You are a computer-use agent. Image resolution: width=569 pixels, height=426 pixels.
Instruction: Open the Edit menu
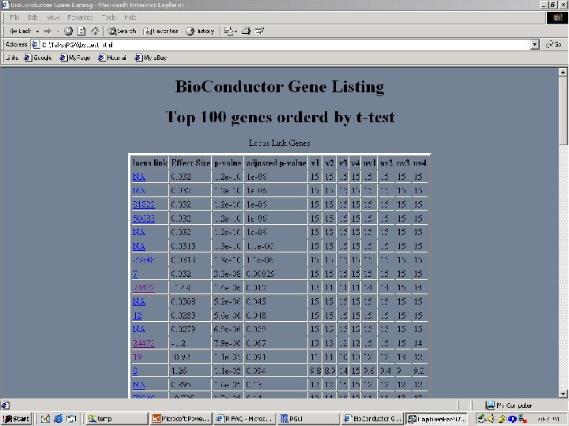32,17
